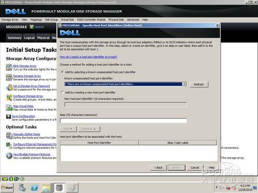This screenshot has width=258, height=193.
Task: Open the Configure Storage Array link
Action: tap(28, 96)
